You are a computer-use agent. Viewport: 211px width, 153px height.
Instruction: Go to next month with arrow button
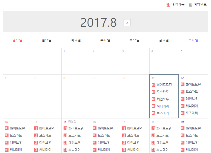point(127,23)
